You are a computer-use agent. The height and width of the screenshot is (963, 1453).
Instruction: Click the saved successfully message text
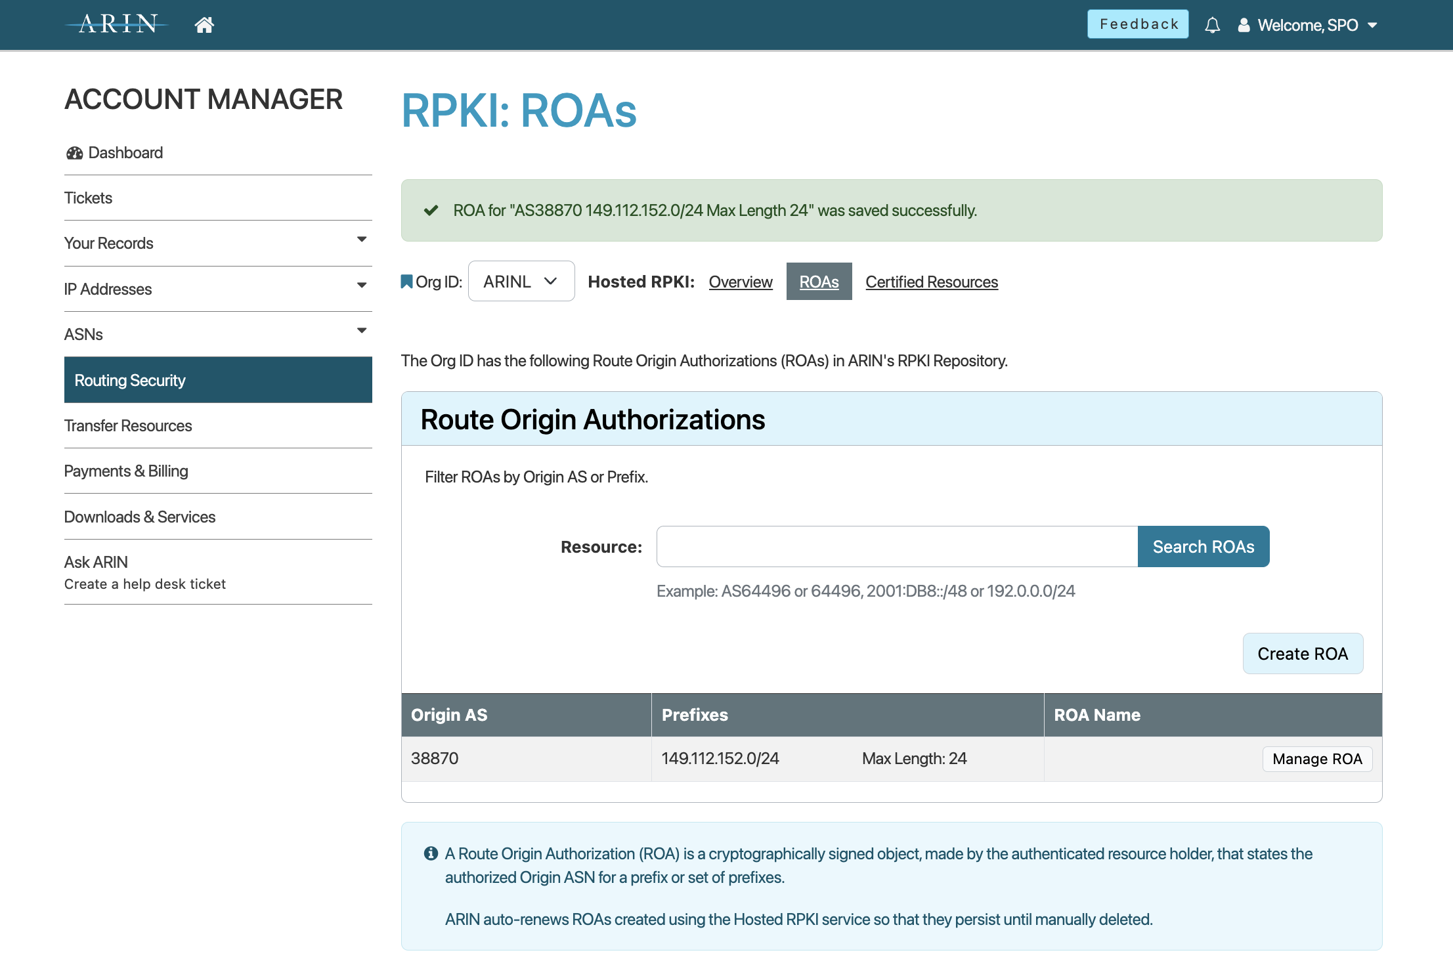(x=715, y=210)
